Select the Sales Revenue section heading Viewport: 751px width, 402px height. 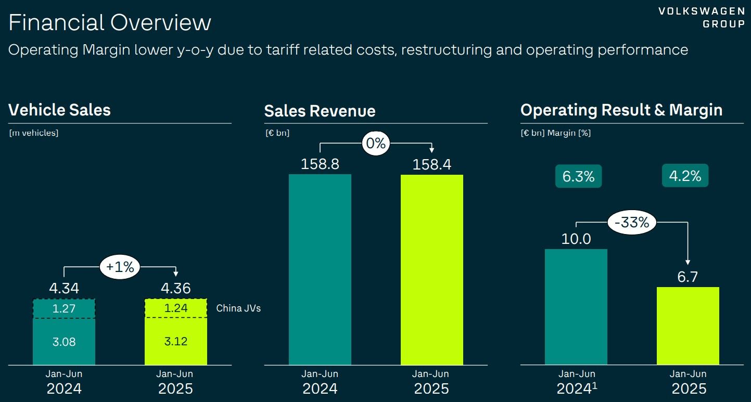(x=320, y=111)
